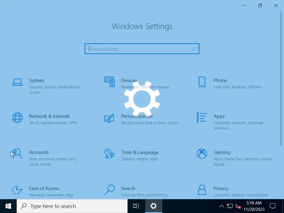Viewport: 284px width, 213px height.
Task: Click the Apps heading
Action: pos(219,116)
